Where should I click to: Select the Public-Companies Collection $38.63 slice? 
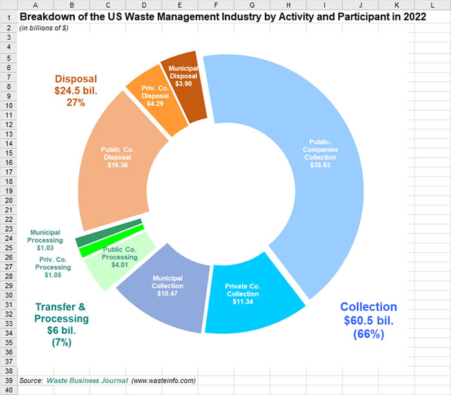click(x=320, y=153)
